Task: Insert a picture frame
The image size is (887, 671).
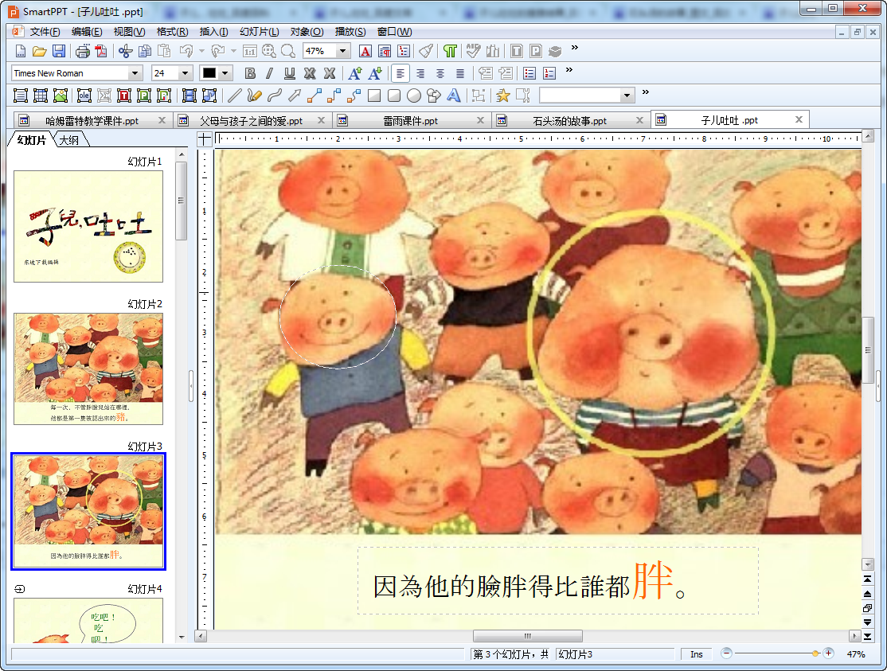Action: click(x=60, y=96)
